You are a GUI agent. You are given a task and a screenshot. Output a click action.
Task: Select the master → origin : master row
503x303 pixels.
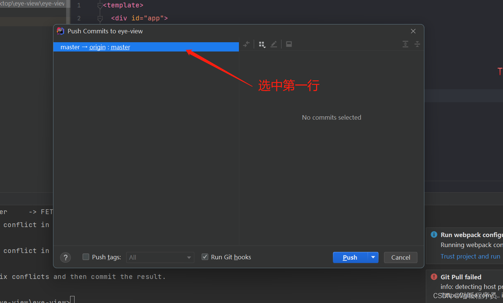(146, 47)
